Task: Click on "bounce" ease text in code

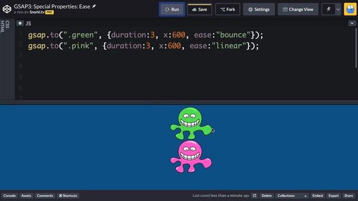Action: pyautogui.click(x=233, y=35)
